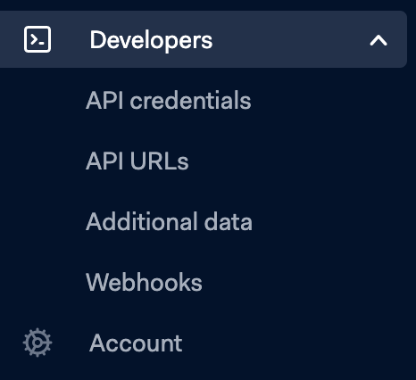Open the Account section label
Viewport: 416px width, 380px height.
coord(136,343)
